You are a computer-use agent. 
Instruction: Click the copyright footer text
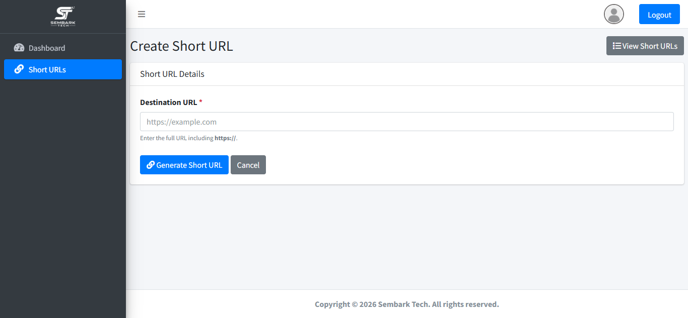(407, 304)
